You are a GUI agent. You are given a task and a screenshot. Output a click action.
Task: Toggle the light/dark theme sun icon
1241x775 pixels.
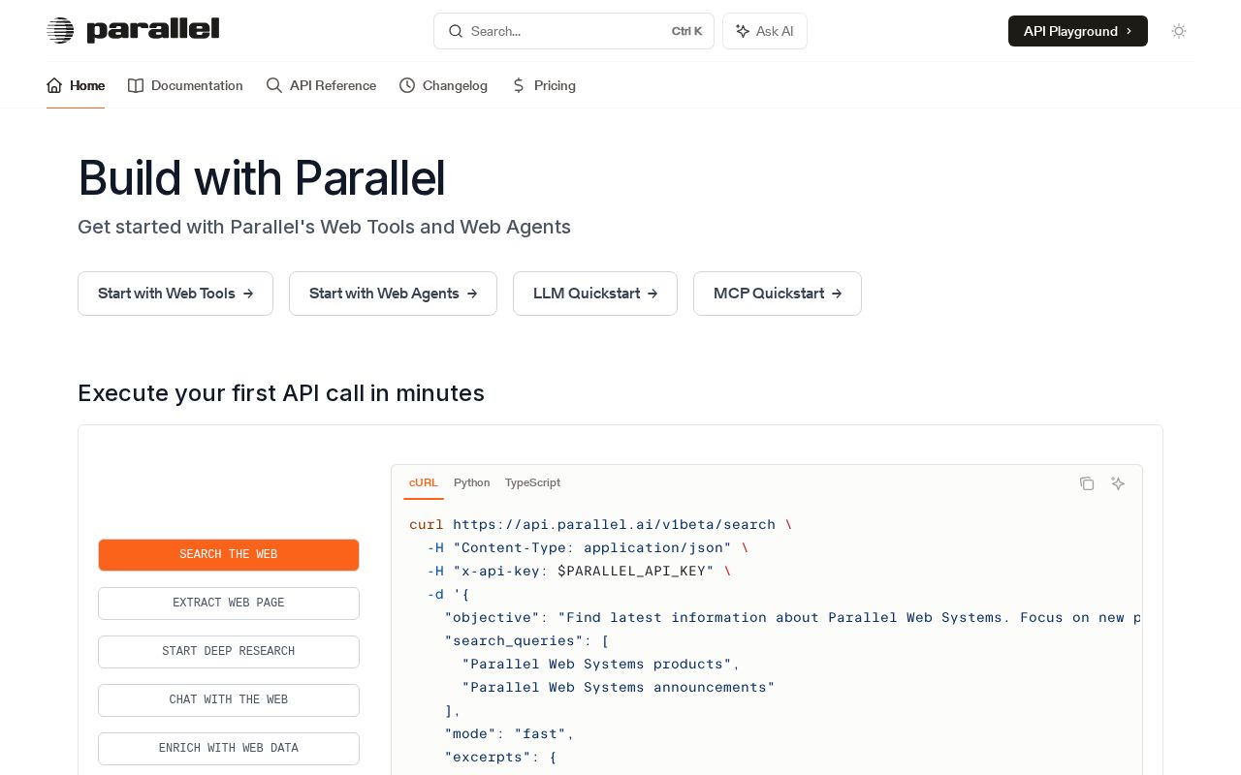tap(1179, 31)
